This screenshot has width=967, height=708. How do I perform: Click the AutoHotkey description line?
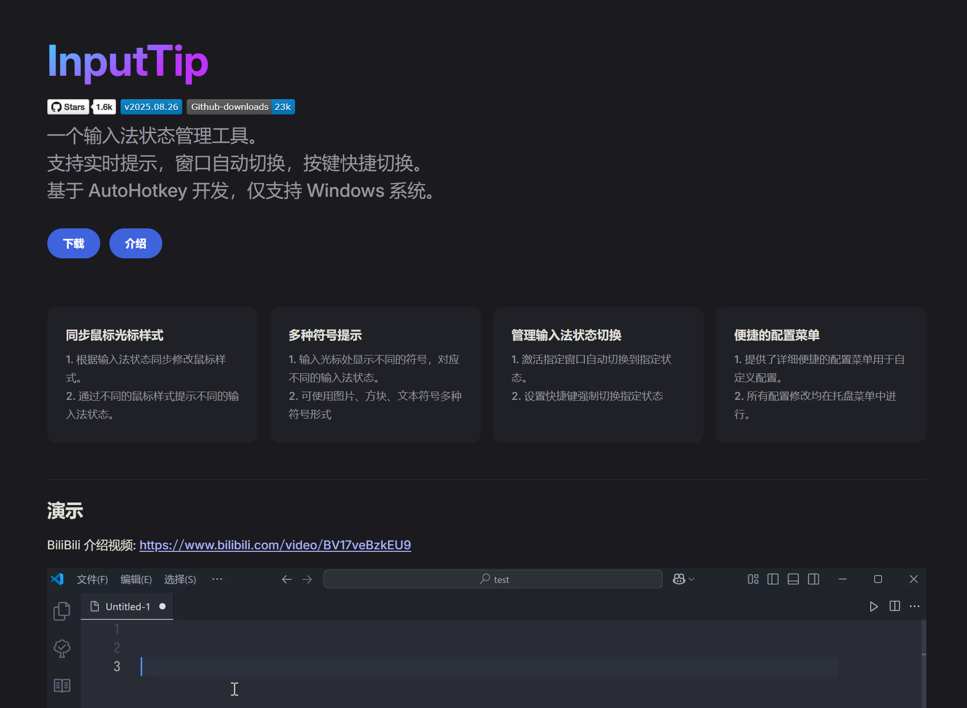242,191
